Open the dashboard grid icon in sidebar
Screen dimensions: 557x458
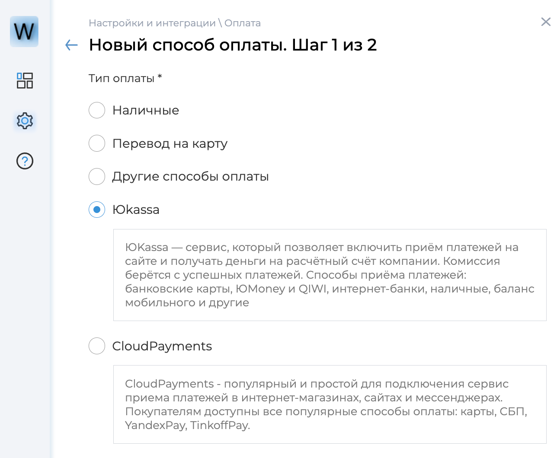pos(25,81)
